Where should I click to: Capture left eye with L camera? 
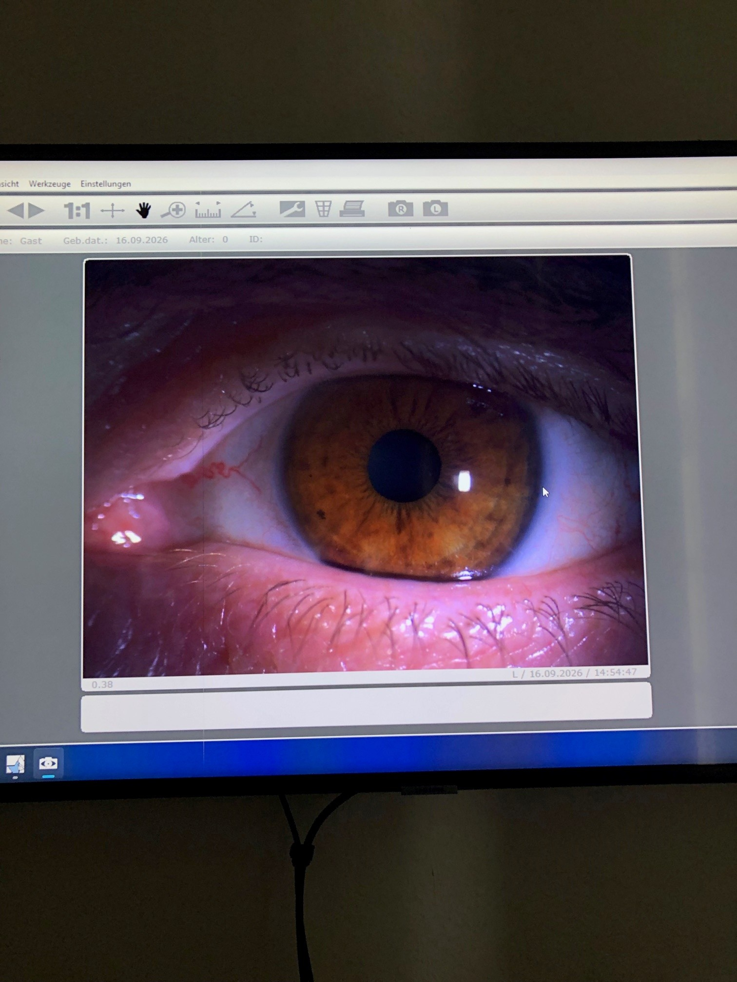[435, 208]
